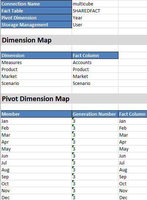Select the Scenario cell in Fact Column
Image resolution: width=147 pixels, height=200 pixels.
point(95,83)
